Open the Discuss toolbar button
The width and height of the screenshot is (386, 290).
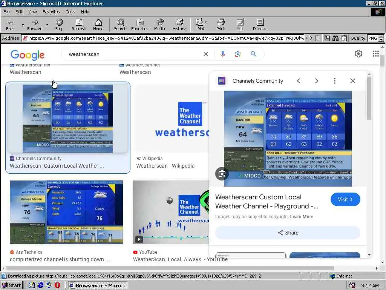tap(259, 25)
